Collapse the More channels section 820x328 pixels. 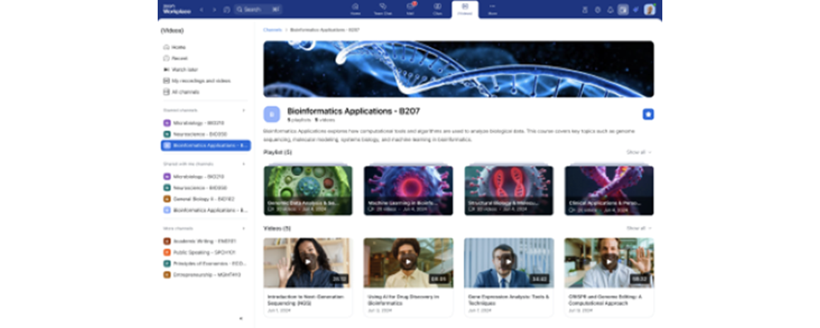[x=244, y=229]
